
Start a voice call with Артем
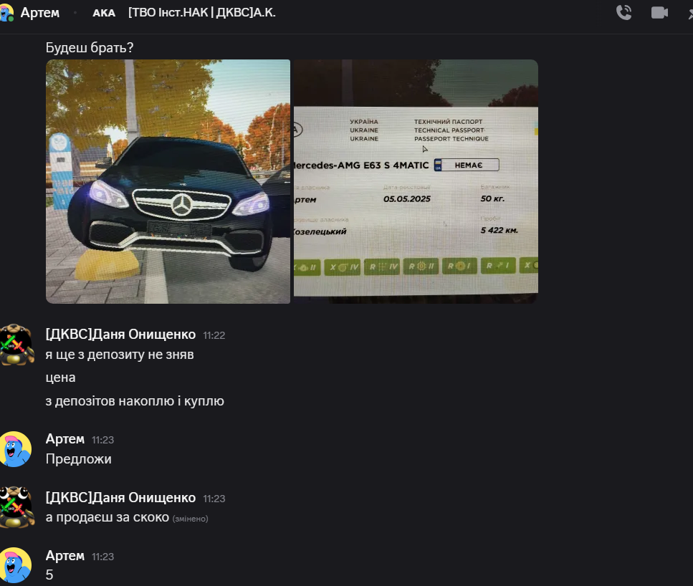click(x=623, y=12)
